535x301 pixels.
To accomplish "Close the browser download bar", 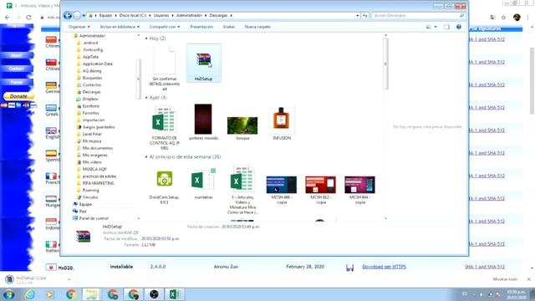I will tap(529, 279).
